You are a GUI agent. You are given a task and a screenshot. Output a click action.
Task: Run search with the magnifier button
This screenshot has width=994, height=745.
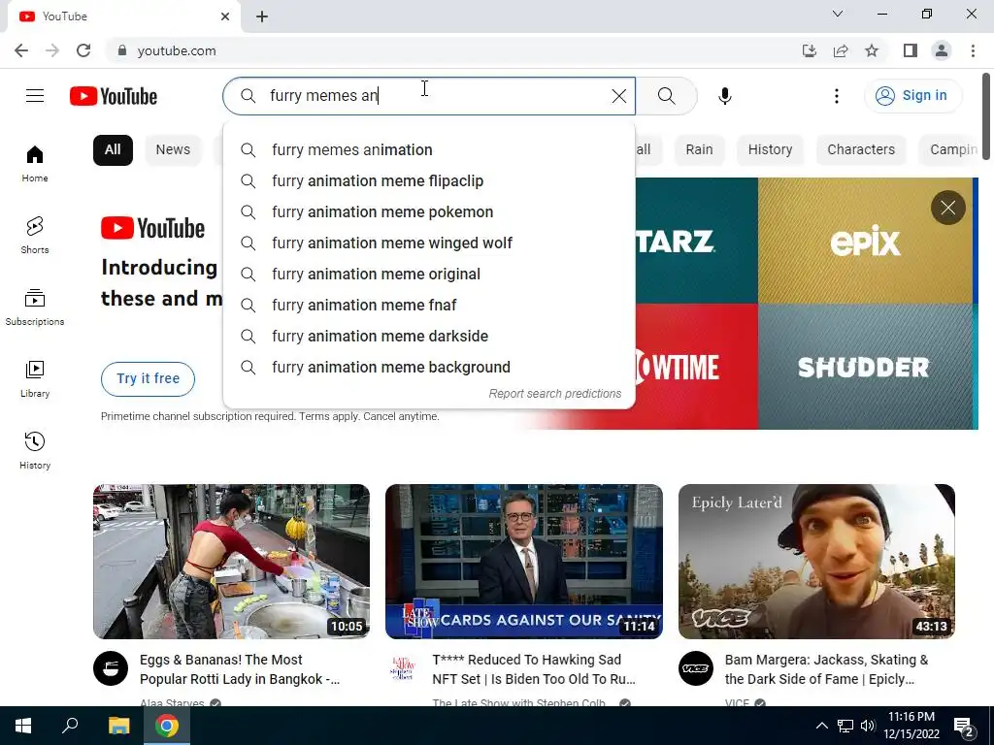(x=666, y=96)
